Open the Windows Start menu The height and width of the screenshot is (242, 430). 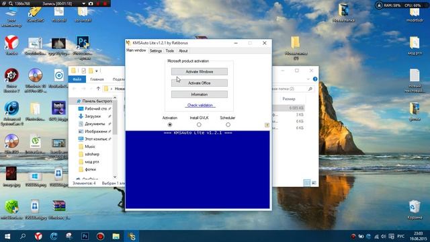pos(7,236)
